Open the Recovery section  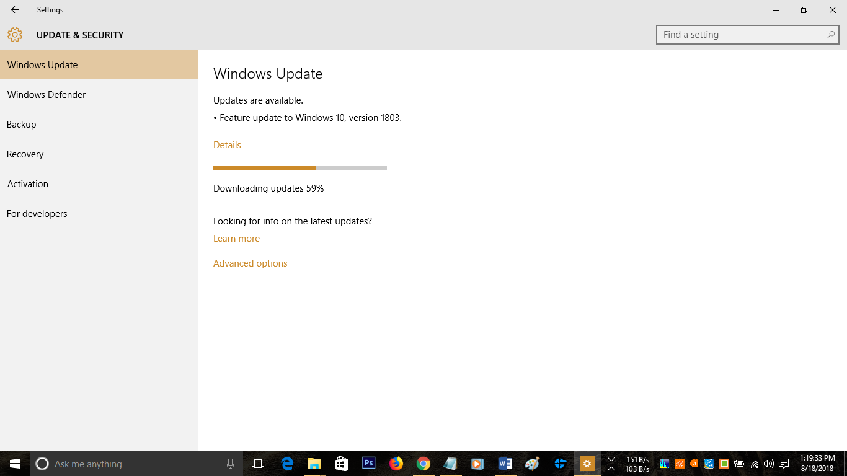[x=99, y=154]
